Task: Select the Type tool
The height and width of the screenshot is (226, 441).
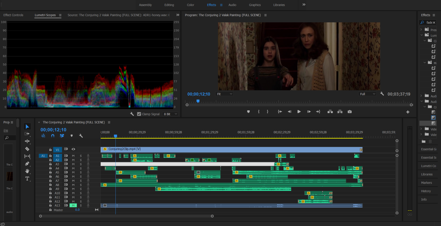Action: (27, 179)
